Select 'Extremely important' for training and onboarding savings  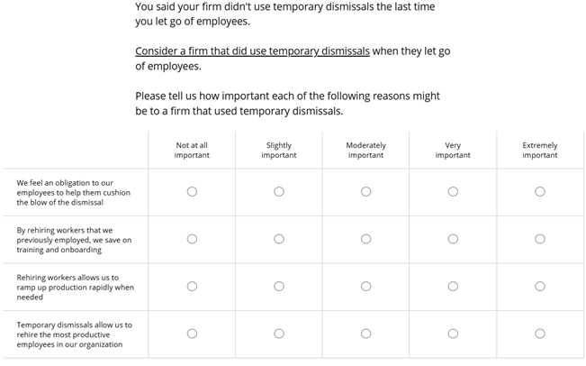coord(540,239)
